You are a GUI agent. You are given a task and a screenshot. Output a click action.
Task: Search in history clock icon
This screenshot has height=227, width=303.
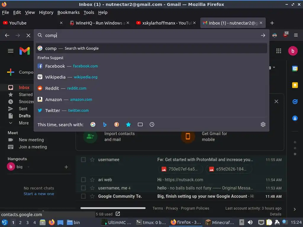point(152,124)
